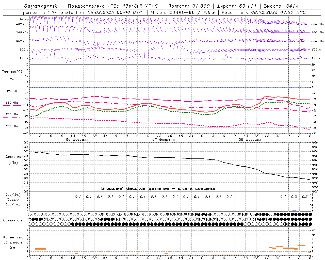Click the Долгота: 91.369 value
Image resolution: width=325 pixels, height=260 pixels.
coord(189,6)
